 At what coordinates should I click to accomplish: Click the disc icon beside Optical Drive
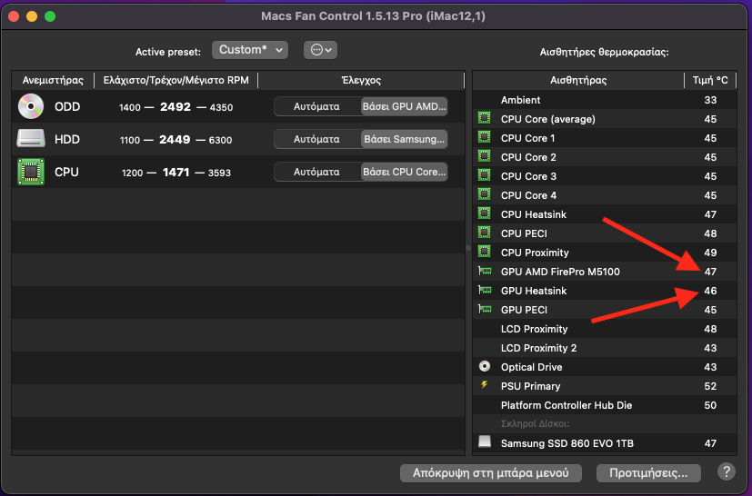tap(485, 367)
